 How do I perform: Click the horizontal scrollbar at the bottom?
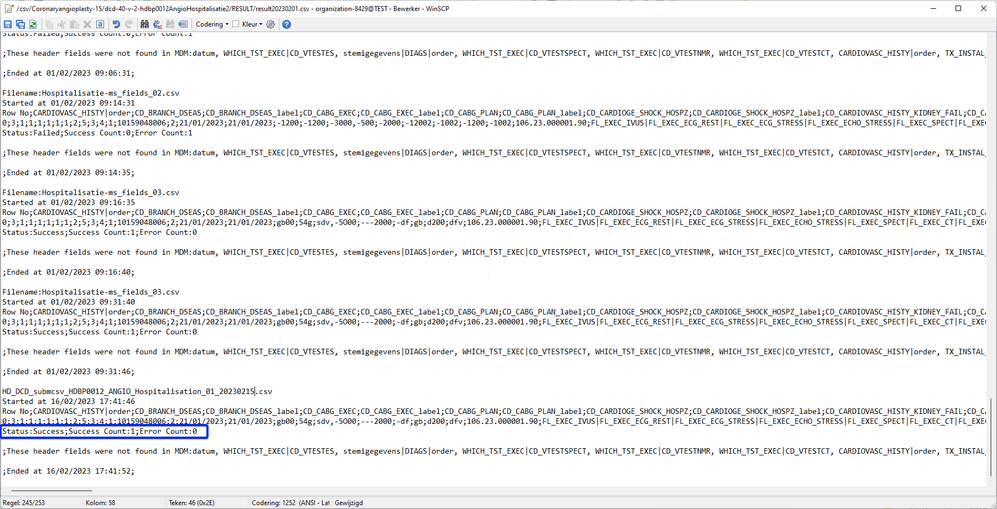(51, 490)
